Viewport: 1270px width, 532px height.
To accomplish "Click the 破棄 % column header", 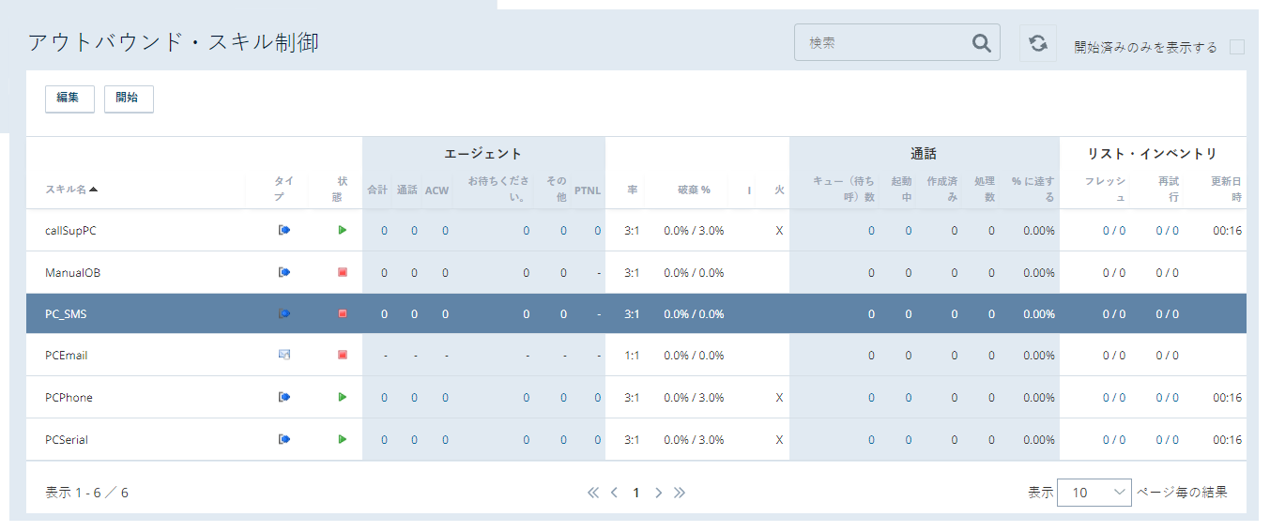I will tap(694, 190).
